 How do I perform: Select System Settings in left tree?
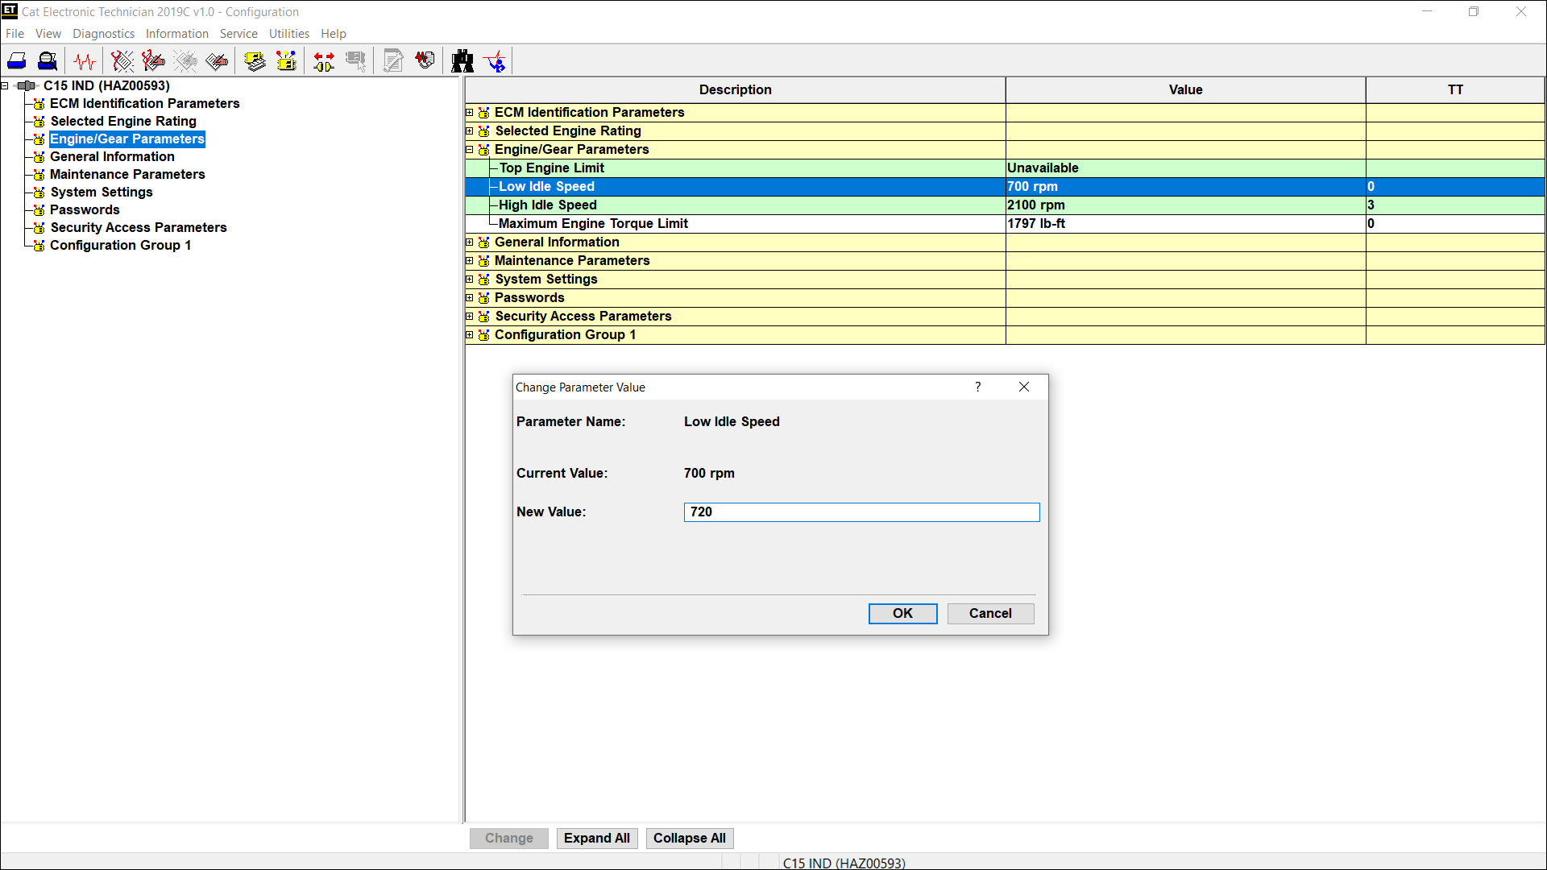click(x=102, y=193)
